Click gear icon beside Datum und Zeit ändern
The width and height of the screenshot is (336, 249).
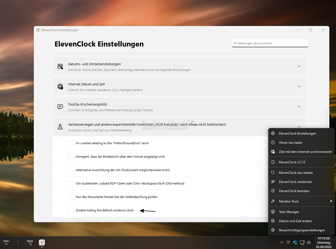click(x=273, y=221)
